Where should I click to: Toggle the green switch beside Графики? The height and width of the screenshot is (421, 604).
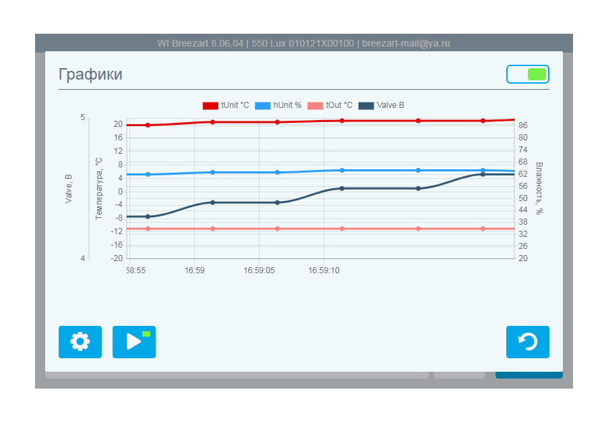[x=527, y=74]
